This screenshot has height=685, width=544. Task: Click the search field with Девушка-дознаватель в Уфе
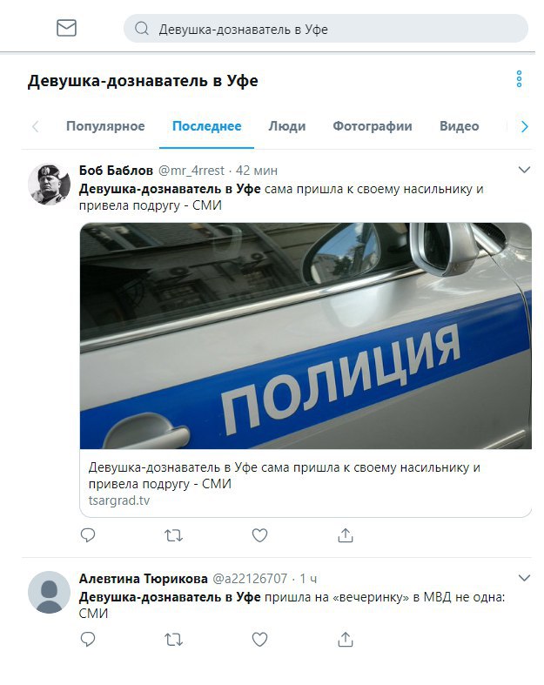(326, 29)
